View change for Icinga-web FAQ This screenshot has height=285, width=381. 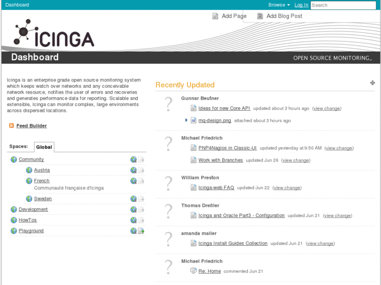[287, 188]
